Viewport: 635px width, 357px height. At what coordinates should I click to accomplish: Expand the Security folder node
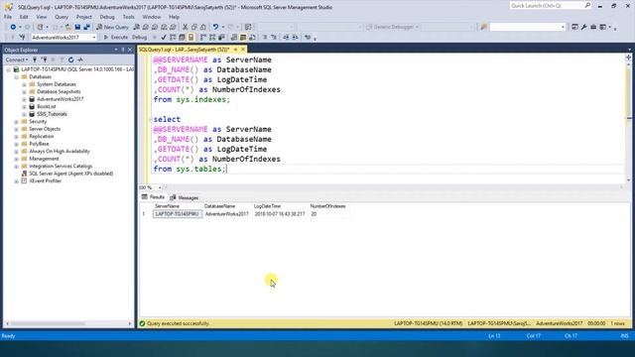[16, 122]
